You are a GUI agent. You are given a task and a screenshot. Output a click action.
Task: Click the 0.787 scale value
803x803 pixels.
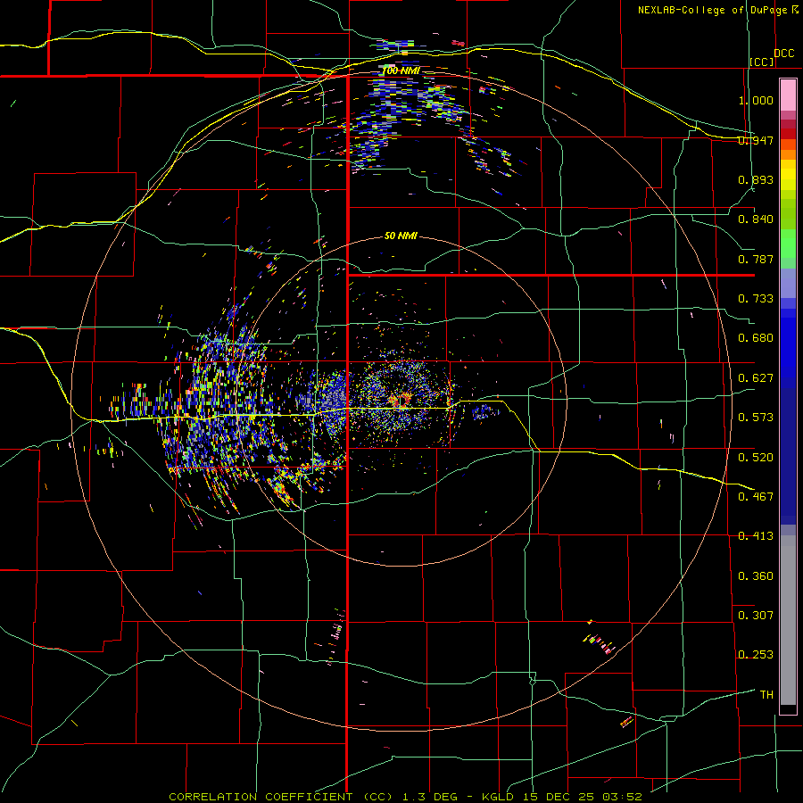pos(756,259)
